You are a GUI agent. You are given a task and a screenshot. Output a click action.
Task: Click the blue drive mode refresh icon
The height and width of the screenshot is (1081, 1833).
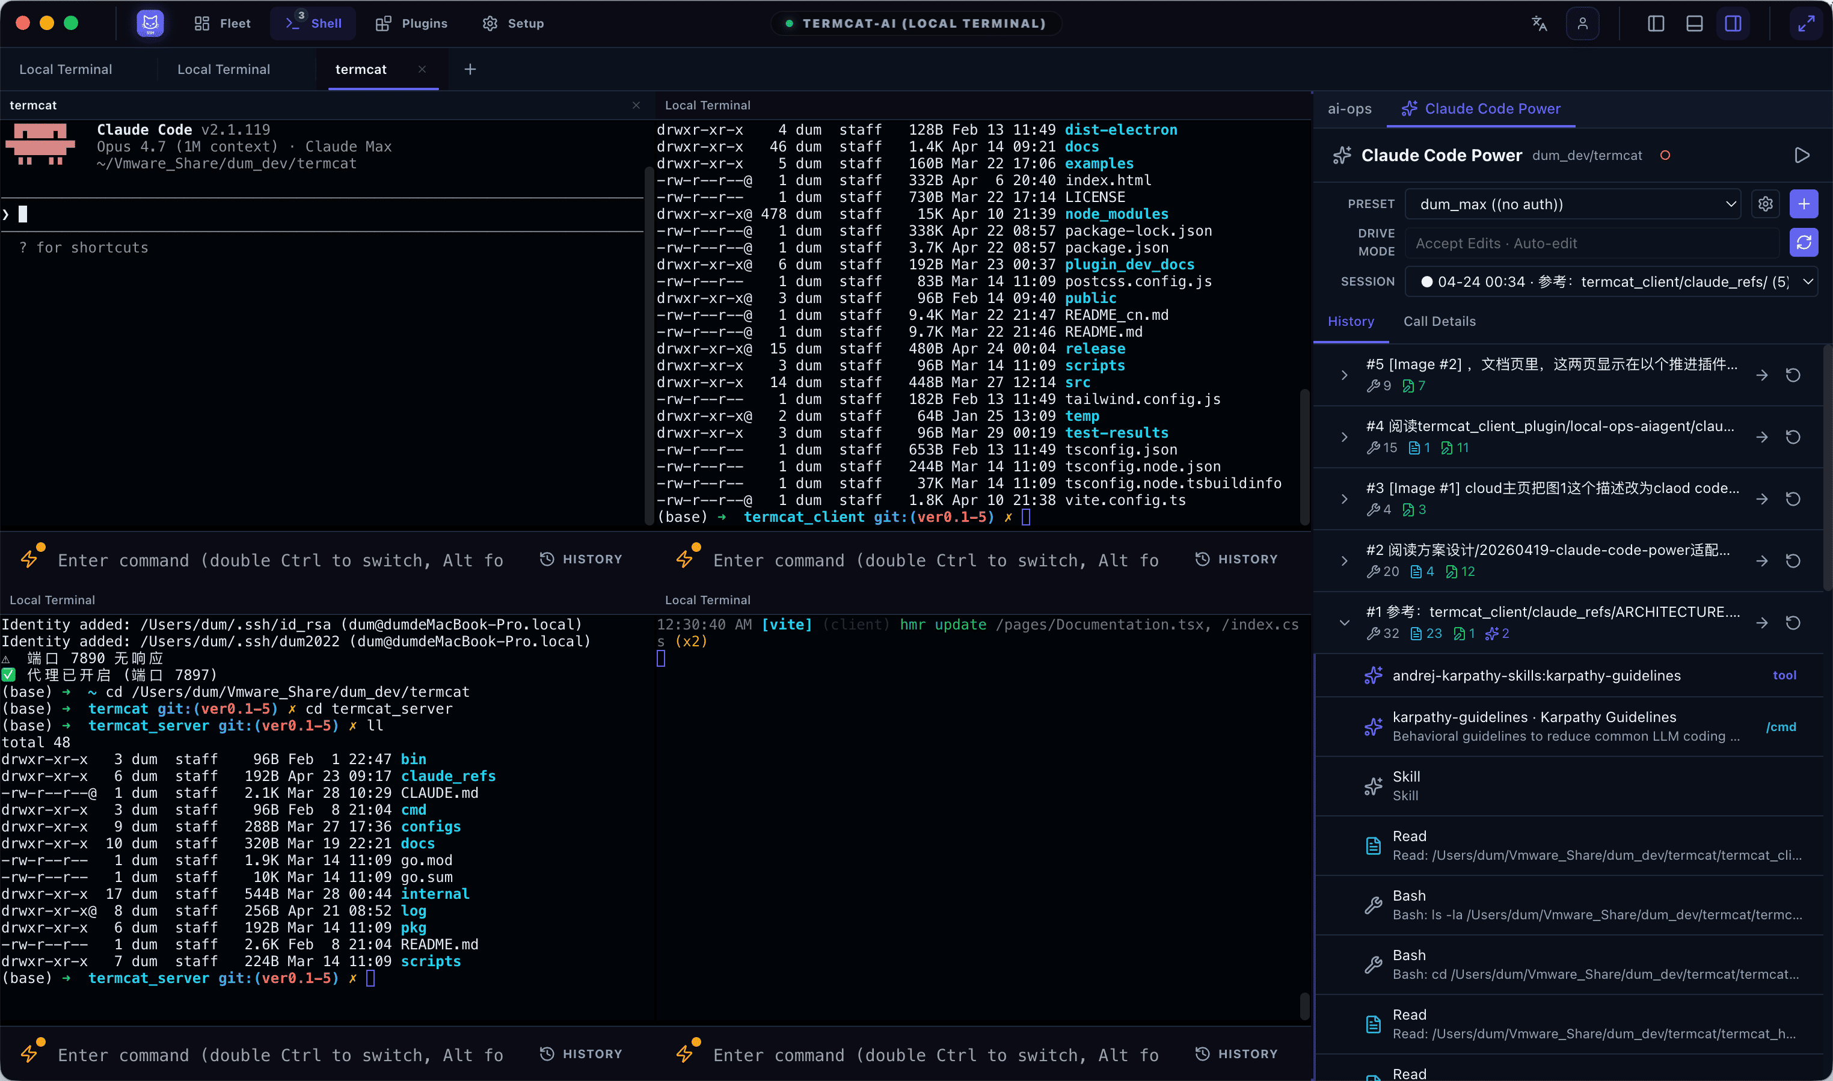[x=1804, y=242]
